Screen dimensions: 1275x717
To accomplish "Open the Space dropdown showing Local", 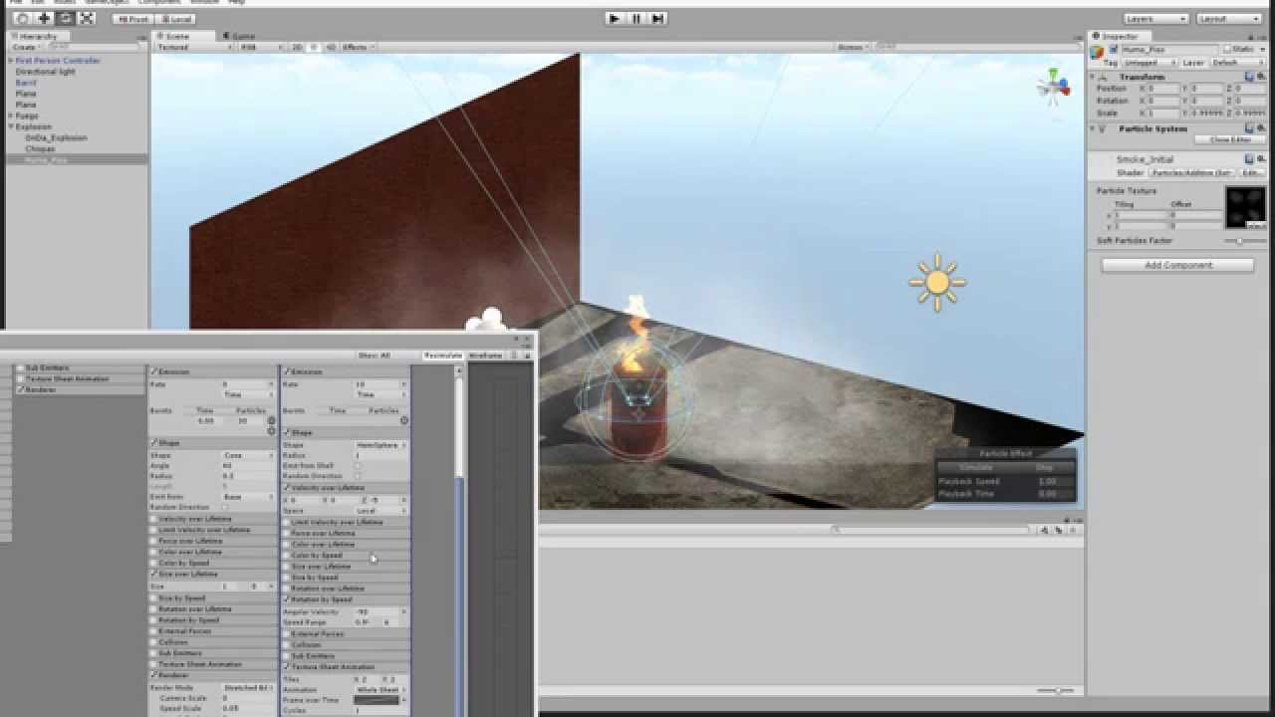I will coord(381,510).
